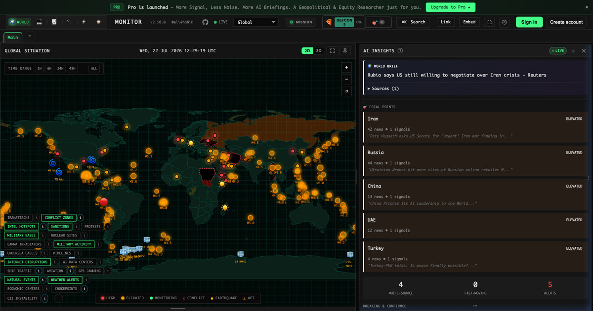Image resolution: width=593 pixels, height=311 pixels.
Task: Open the settings gear icon
Action: coord(504,22)
